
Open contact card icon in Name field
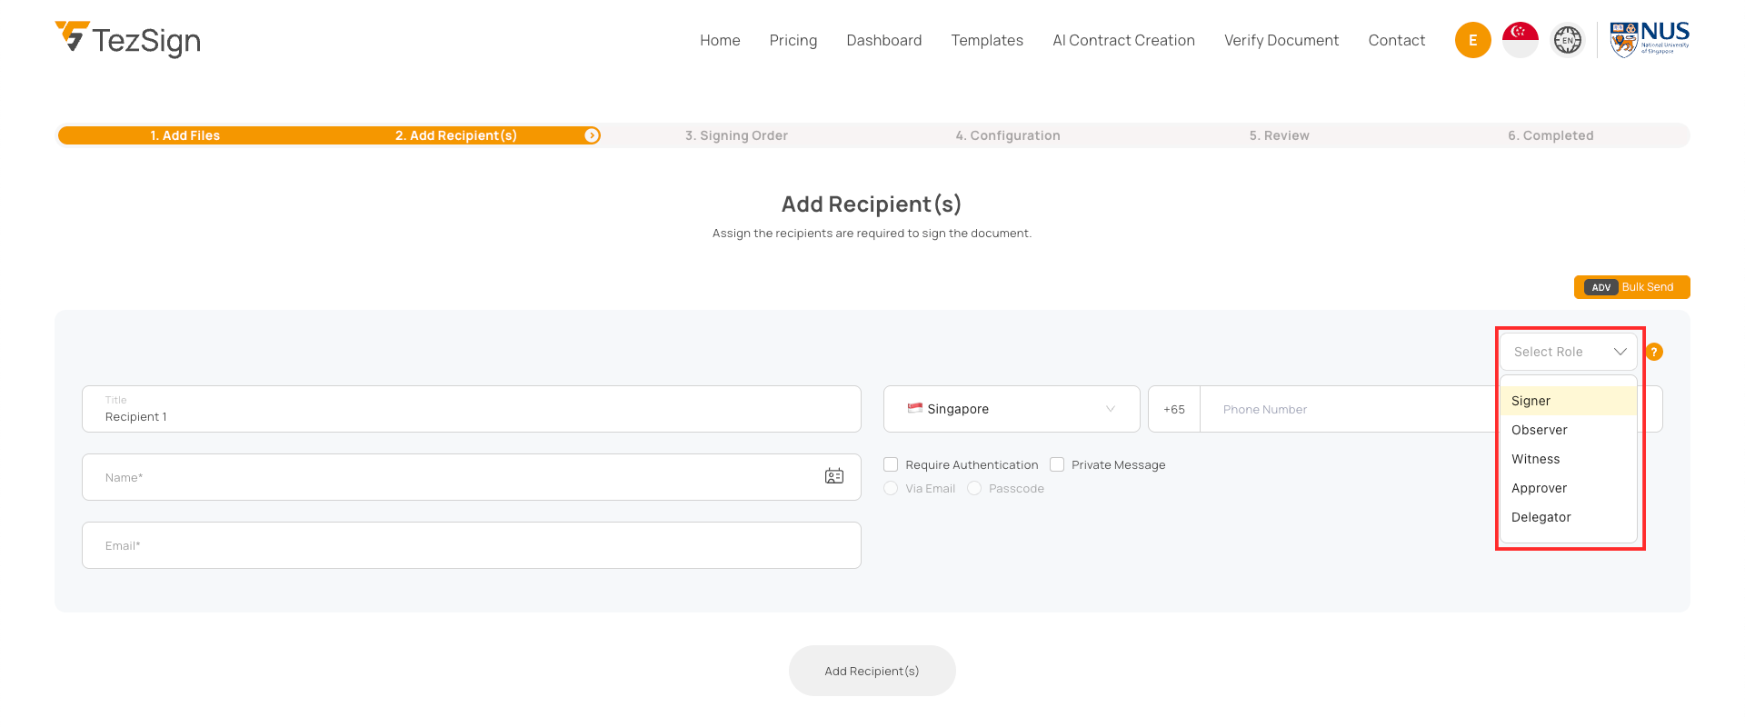click(833, 476)
